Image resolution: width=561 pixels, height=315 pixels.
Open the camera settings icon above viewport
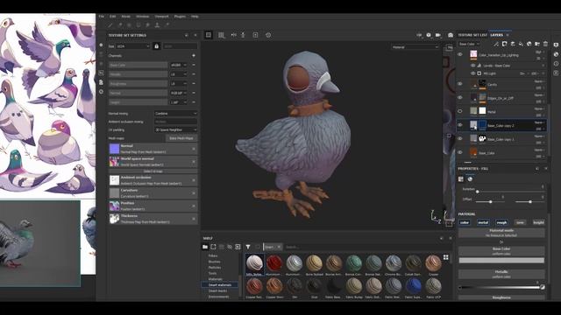pyautogui.click(x=438, y=35)
